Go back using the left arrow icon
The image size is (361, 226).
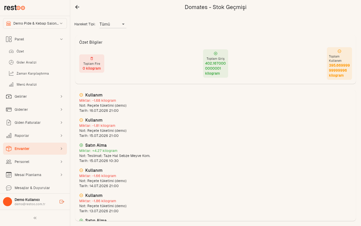(77, 7)
